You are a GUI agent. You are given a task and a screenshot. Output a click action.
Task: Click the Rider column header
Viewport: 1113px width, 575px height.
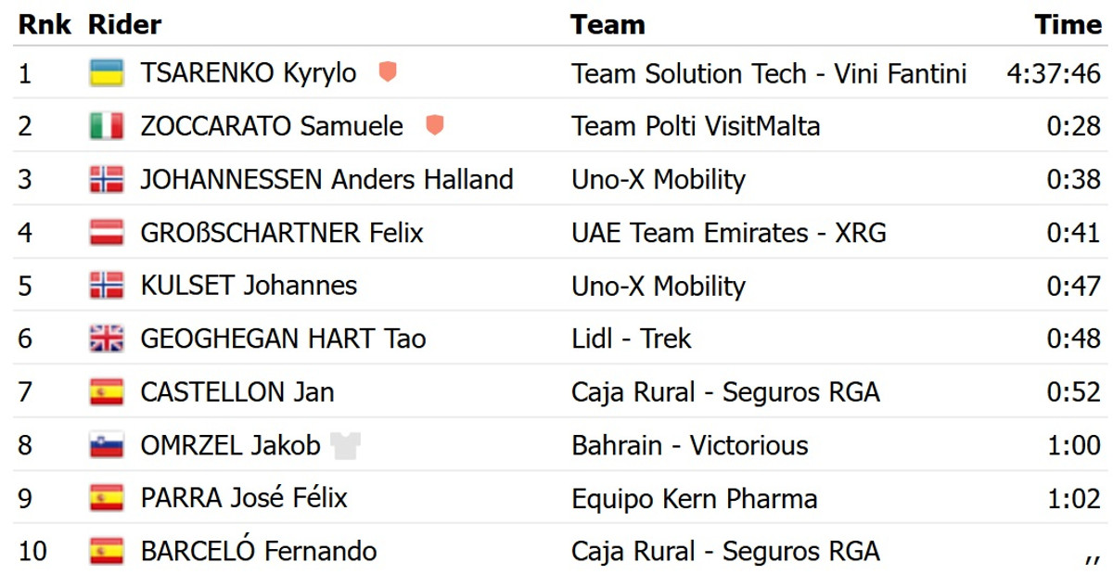click(x=124, y=24)
